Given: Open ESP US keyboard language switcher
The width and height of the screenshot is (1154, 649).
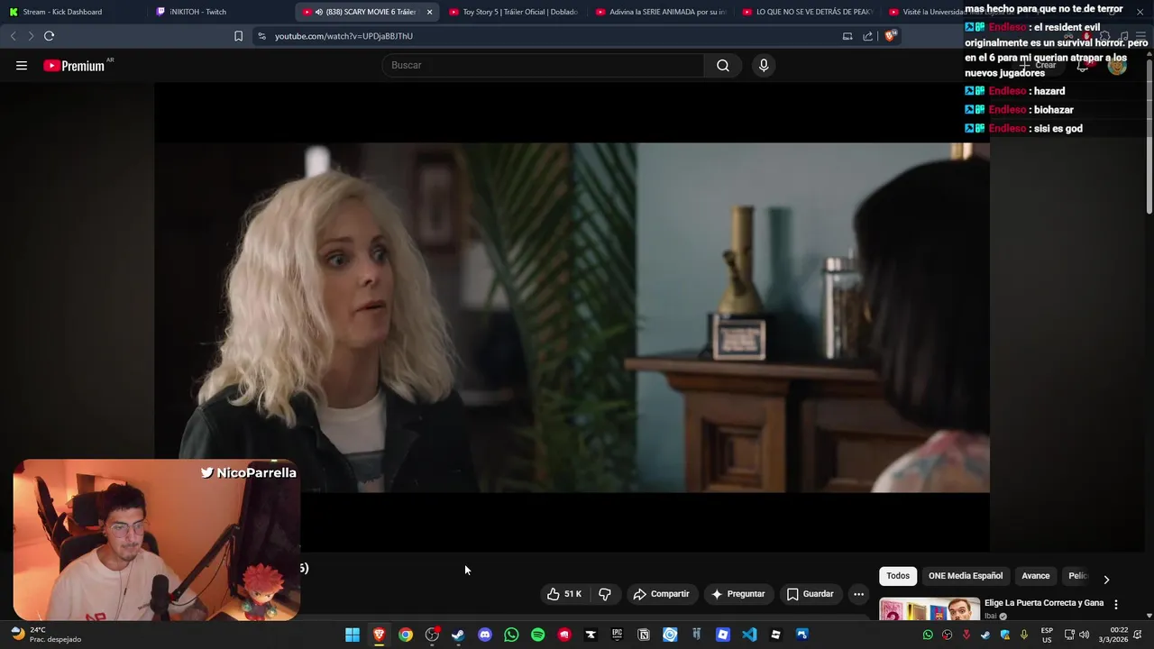Looking at the screenshot, I should (x=1047, y=635).
